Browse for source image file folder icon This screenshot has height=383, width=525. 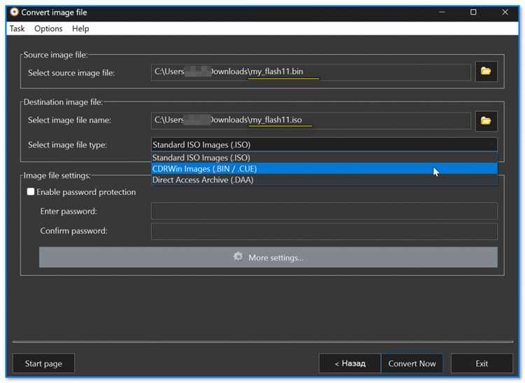click(486, 71)
